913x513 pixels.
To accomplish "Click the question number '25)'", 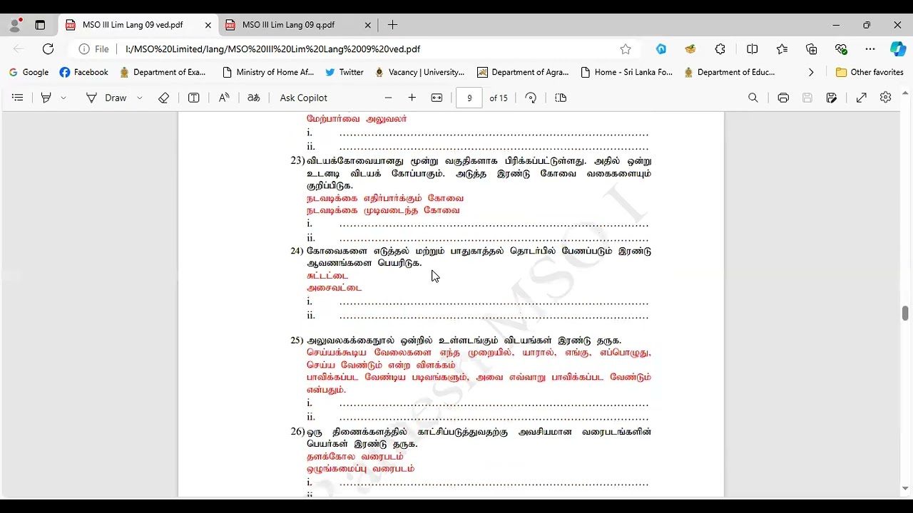I will click(x=297, y=341).
